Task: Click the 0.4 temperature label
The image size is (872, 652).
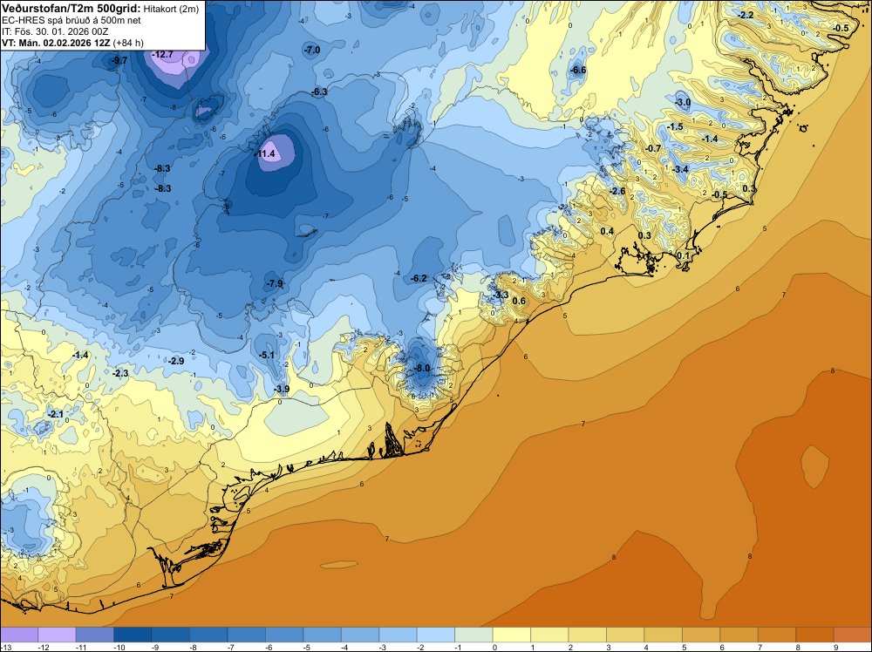Action: tap(607, 231)
